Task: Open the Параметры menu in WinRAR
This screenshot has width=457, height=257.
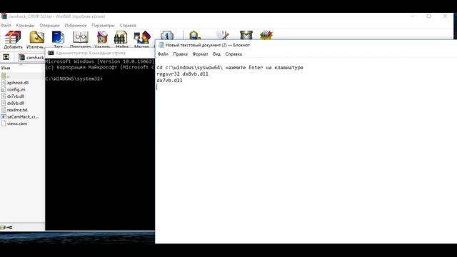Action: tap(103, 26)
